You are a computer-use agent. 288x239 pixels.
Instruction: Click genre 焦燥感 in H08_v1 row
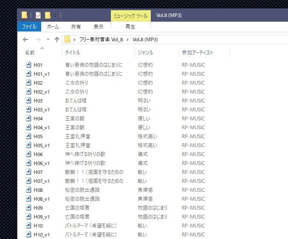145,199
